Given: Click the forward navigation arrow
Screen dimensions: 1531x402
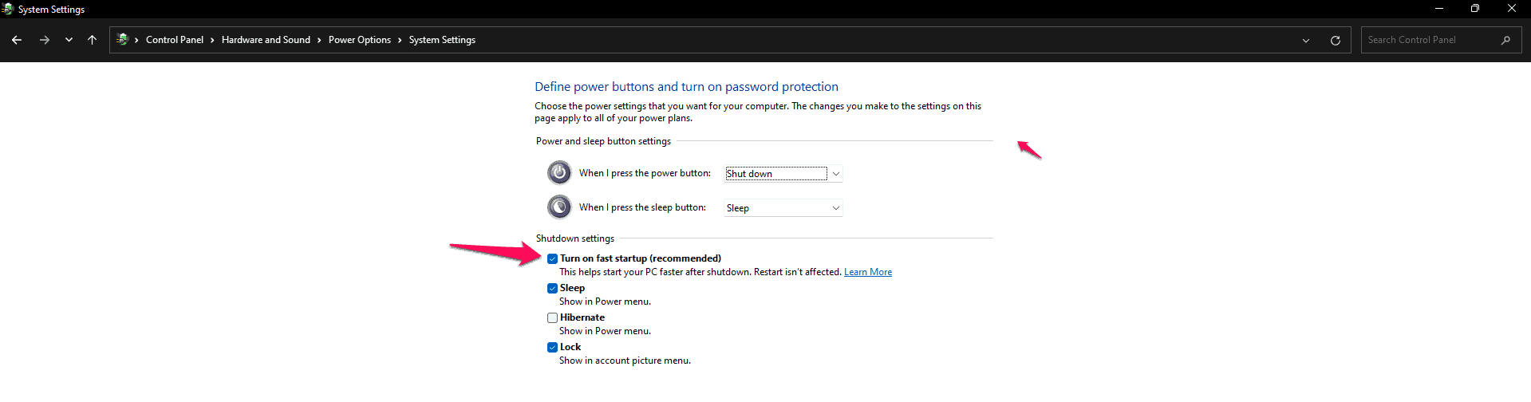Looking at the screenshot, I should (45, 40).
